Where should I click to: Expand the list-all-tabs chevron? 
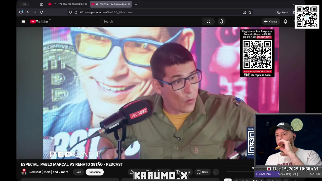[x=294, y=4]
